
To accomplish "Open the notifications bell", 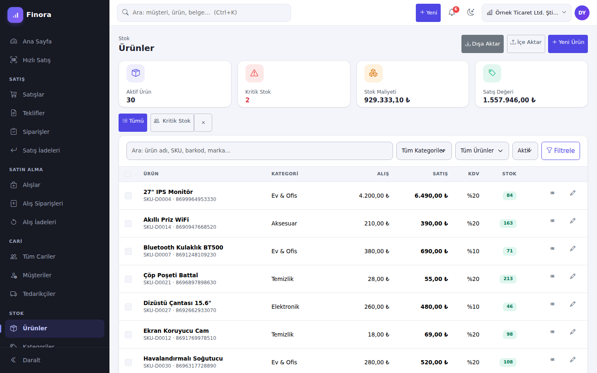I will tap(452, 12).
